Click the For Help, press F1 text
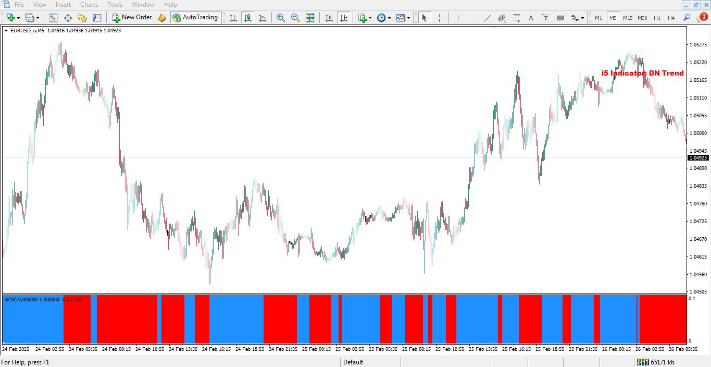 [x=25, y=362]
